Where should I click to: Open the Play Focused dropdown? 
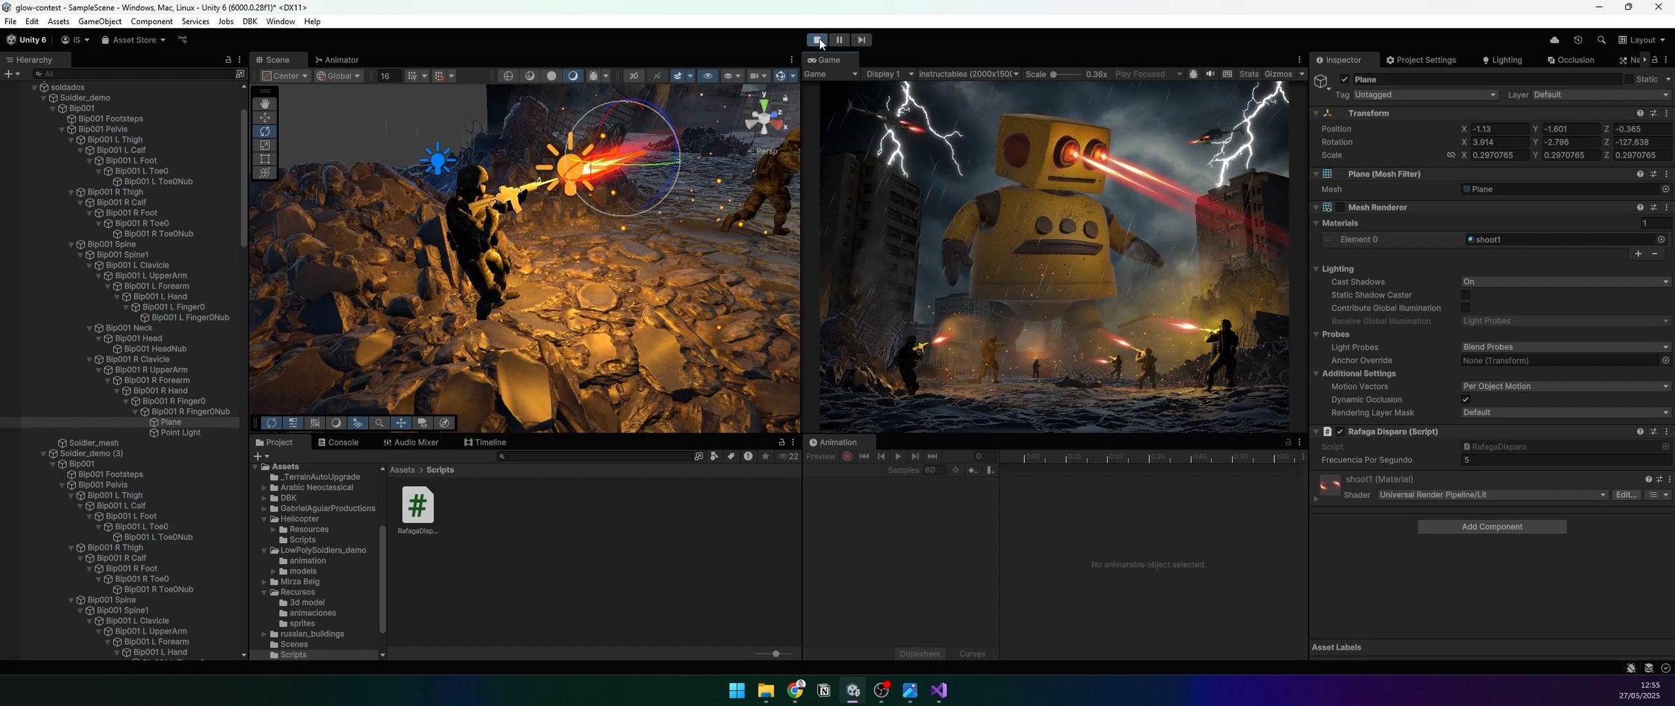(1148, 74)
